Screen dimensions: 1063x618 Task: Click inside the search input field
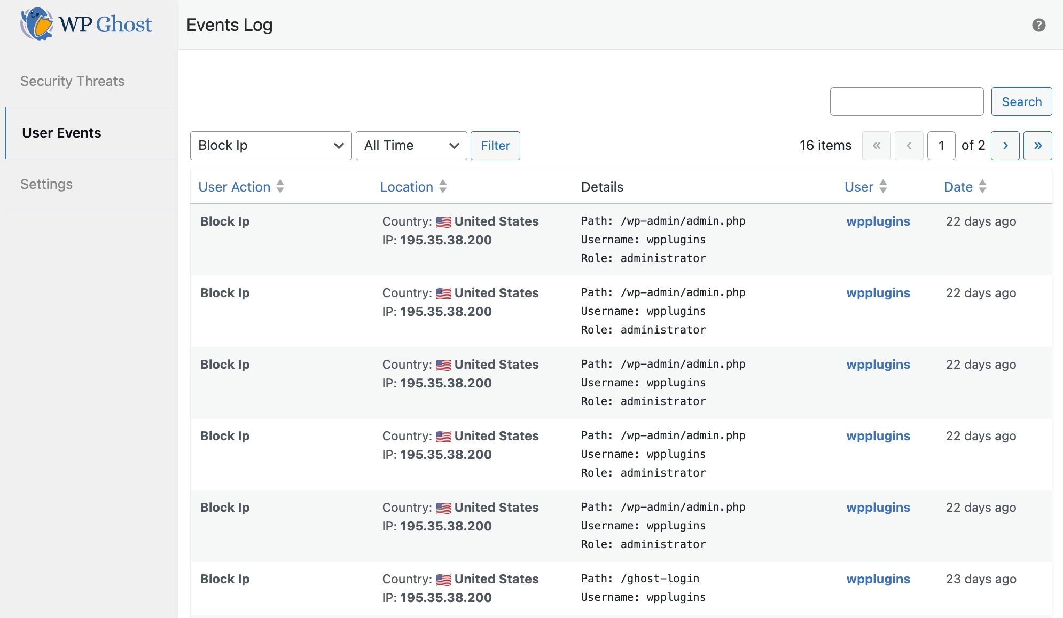tap(906, 101)
